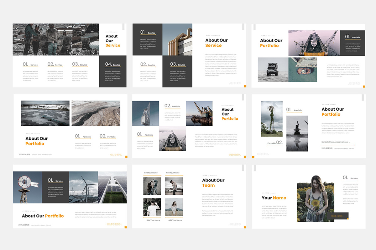The width and height of the screenshot is (376, 250).
Task: Open the aerial ship photo with pink background
Action: tap(314, 43)
